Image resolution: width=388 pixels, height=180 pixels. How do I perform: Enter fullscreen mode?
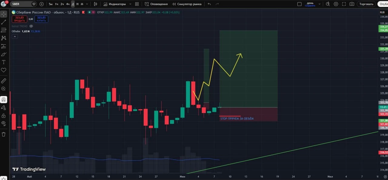click(344, 4)
